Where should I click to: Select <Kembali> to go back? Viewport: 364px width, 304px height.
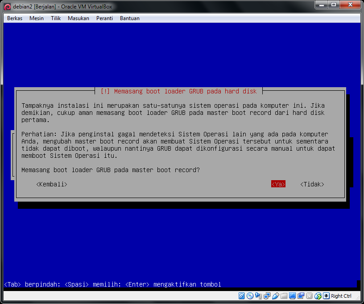tap(52, 184)
